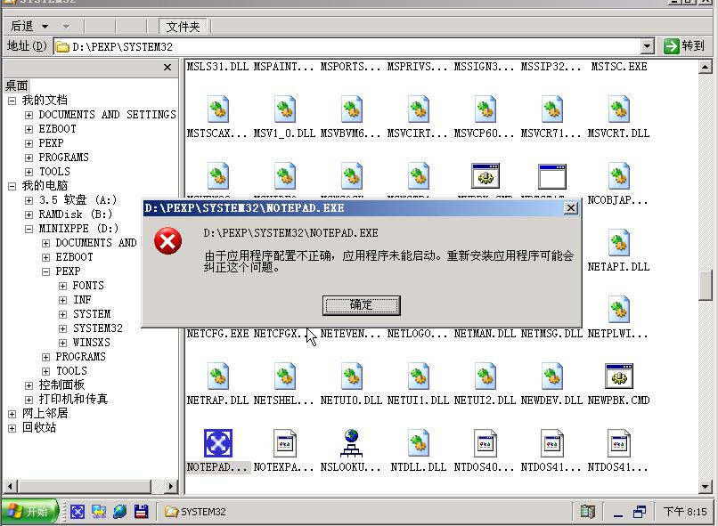Click the SYSTEM32 taskbar button

point(195,512)
